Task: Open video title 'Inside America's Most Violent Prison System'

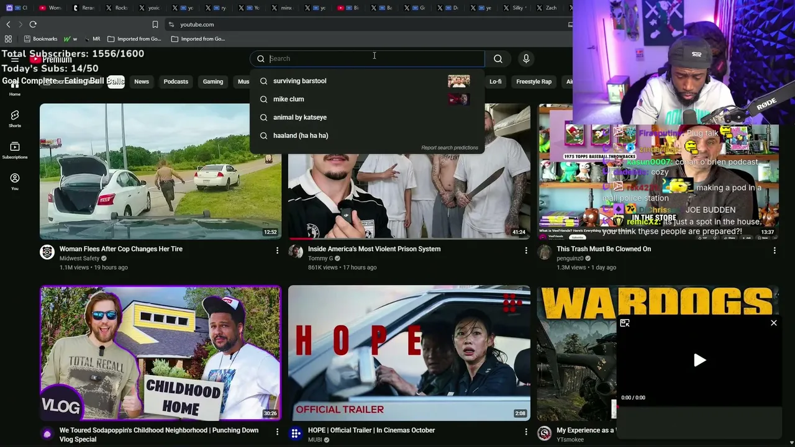Action: pos(374,249)
